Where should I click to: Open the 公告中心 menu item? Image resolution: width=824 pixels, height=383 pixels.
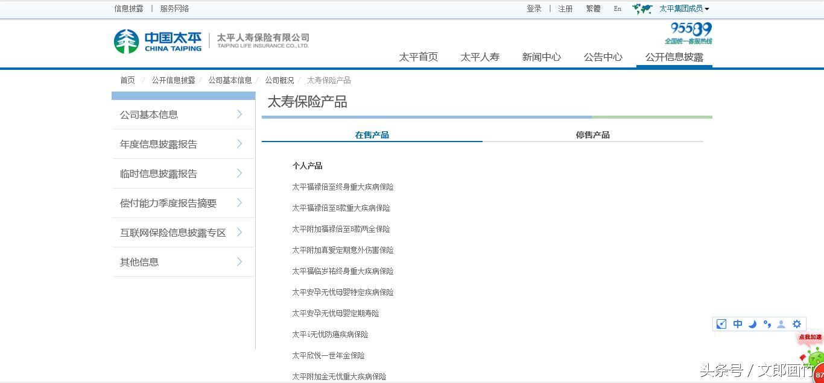pos(603,57)
